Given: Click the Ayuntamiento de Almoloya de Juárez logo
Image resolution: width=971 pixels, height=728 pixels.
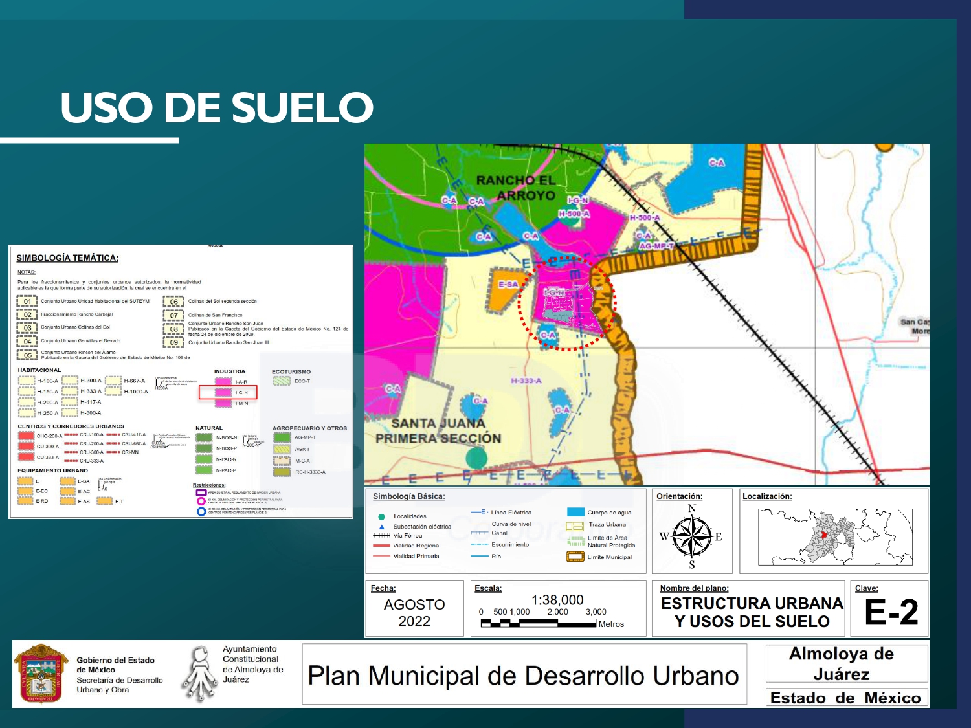Looking at the screenshot, I should 199,674.
